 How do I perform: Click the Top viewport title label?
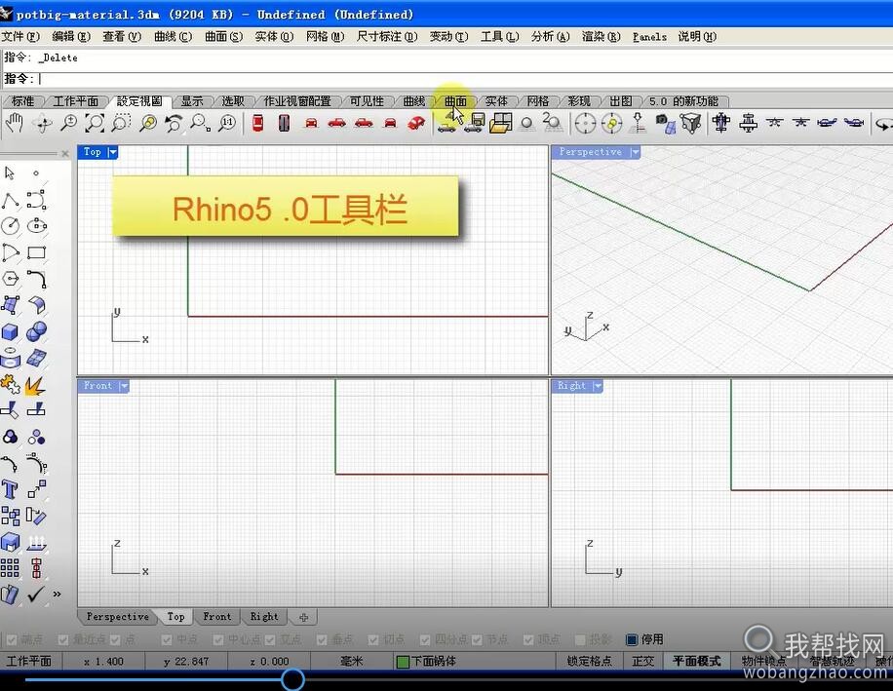point(93,152)
